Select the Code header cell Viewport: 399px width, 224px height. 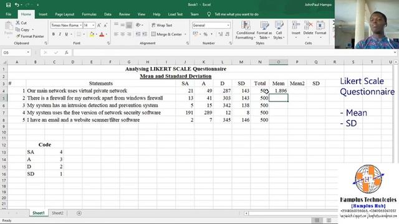[x=45, y=145]
